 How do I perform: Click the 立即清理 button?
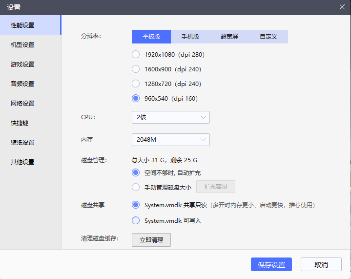[x=151, y=240]
